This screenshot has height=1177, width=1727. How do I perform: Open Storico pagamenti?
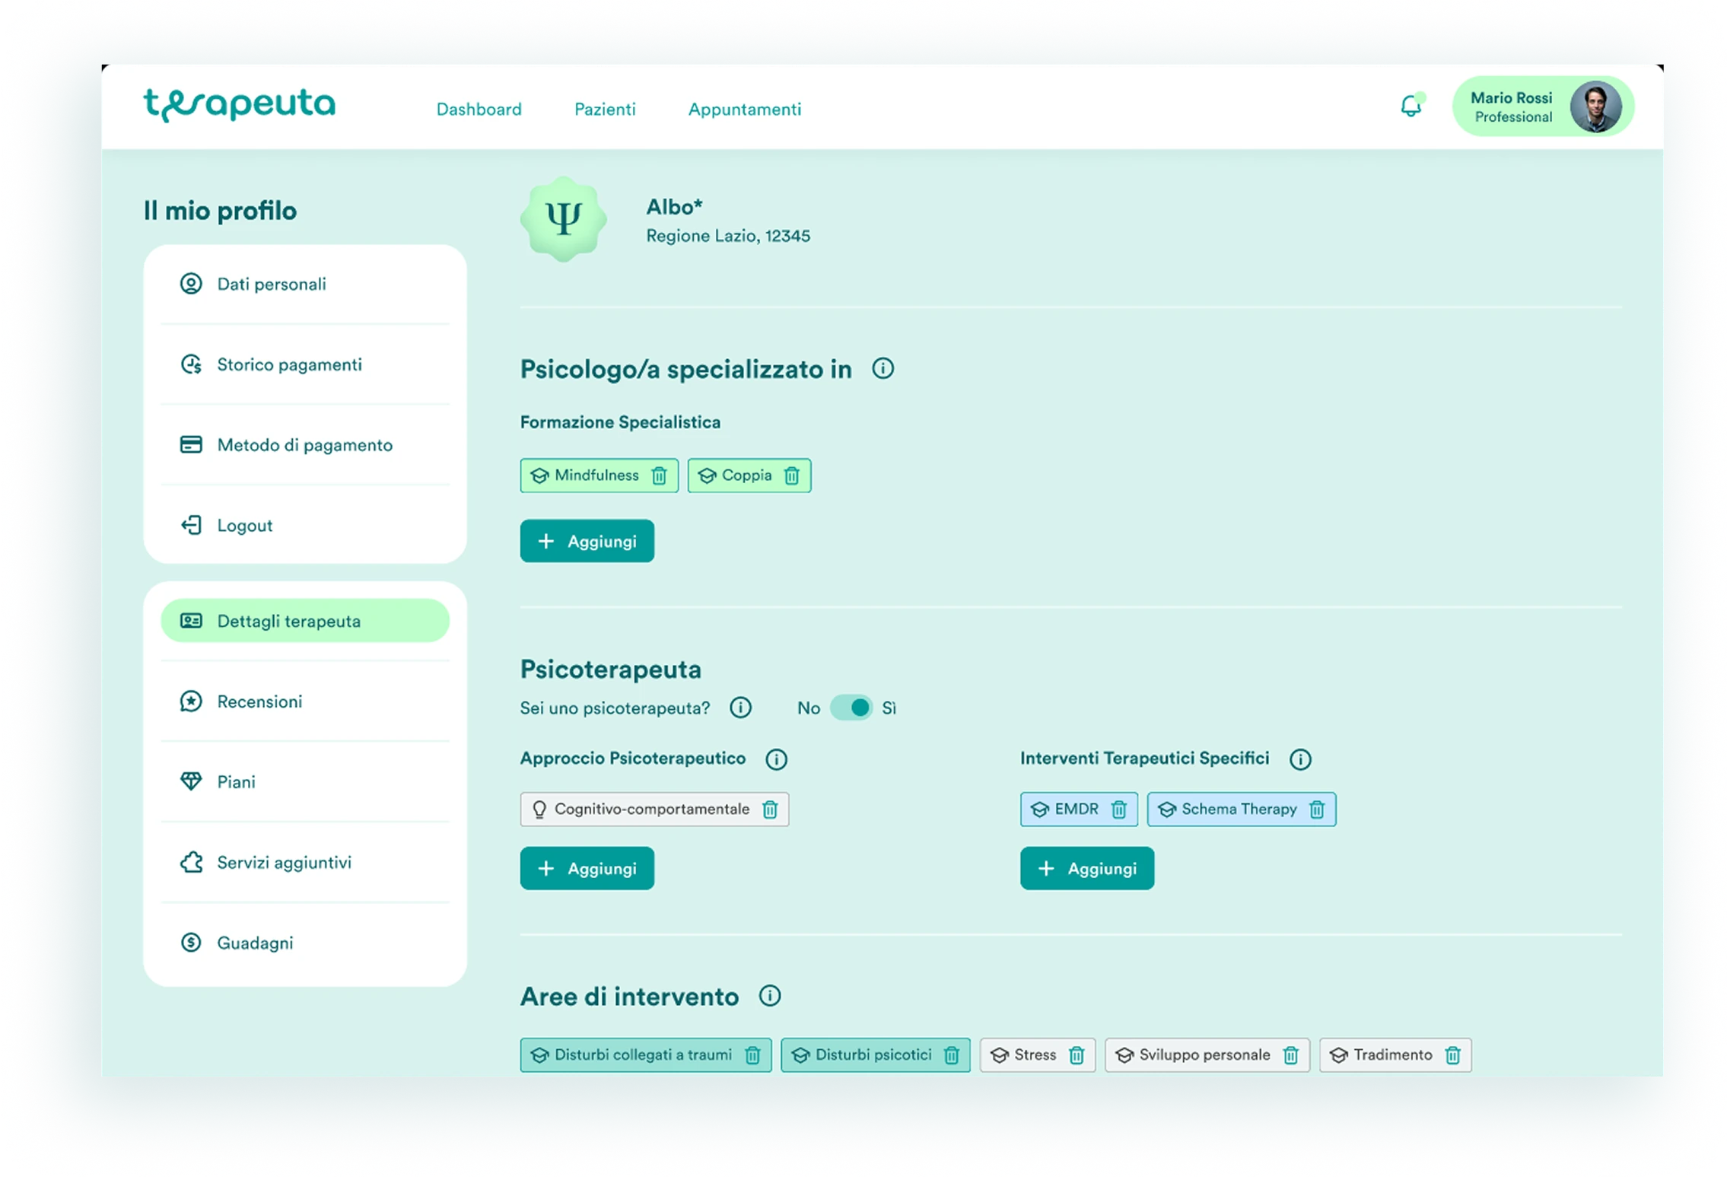(305, 364)
